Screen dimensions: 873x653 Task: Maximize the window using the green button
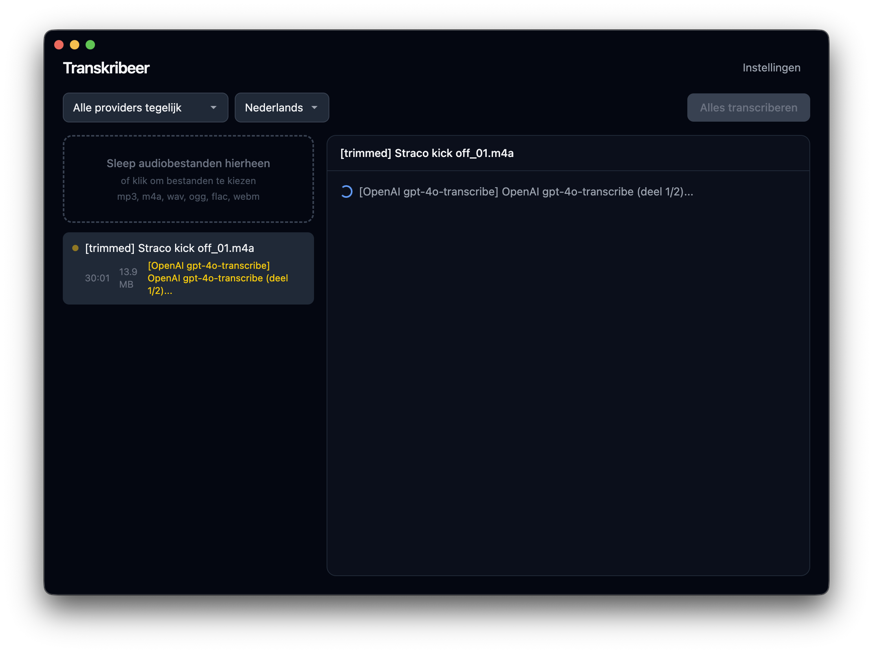(90, 45)
